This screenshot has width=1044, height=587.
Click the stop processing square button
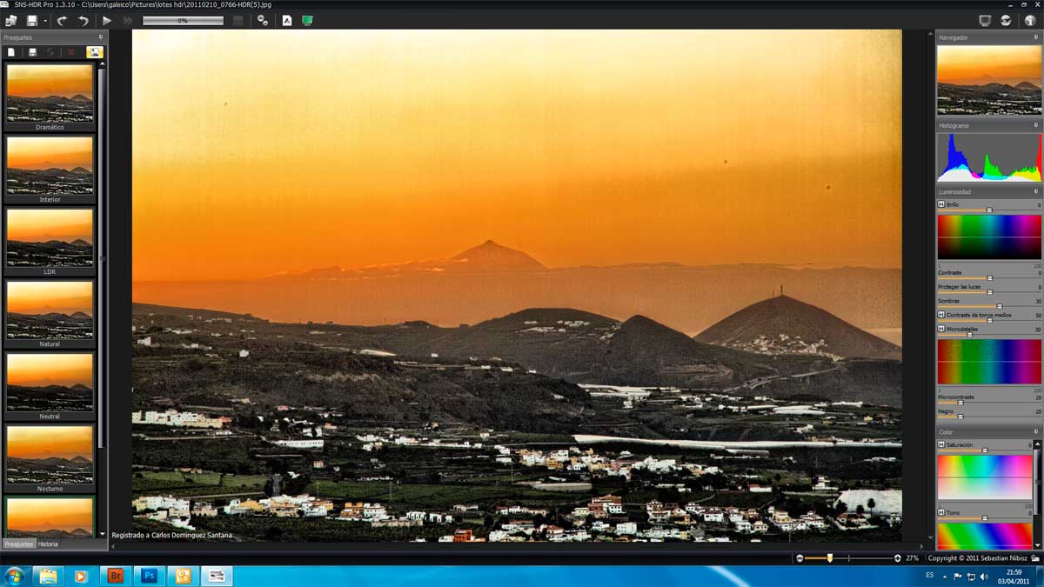pyautogui.click(x=238, y=20)
